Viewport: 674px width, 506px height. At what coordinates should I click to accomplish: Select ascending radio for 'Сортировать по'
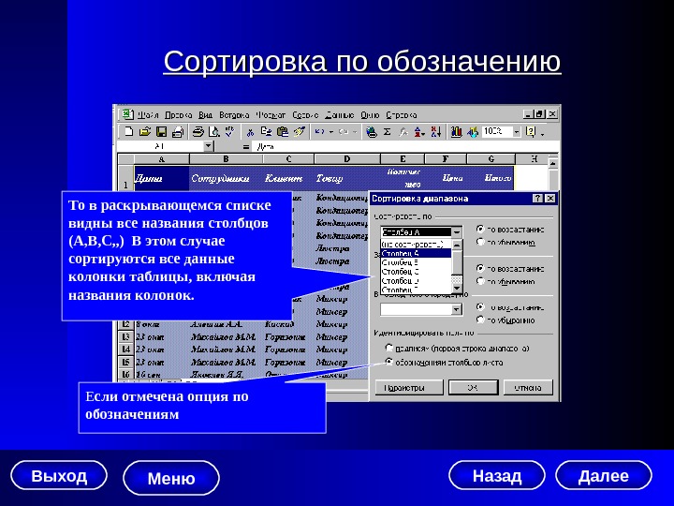[x=480, y=229]
